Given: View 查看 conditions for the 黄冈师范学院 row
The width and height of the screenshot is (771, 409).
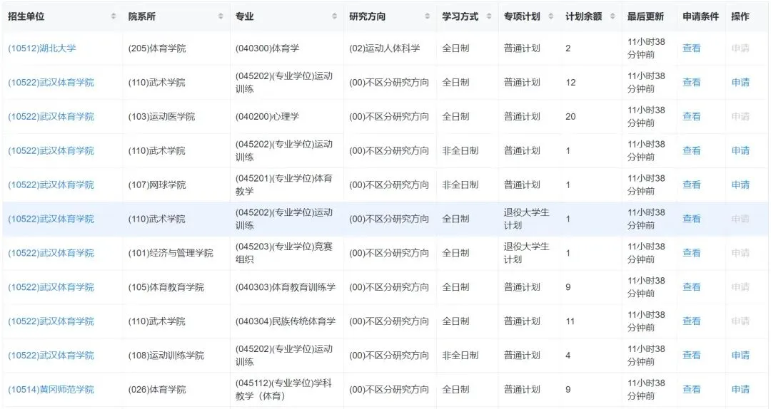Looking at the screenshot, I should (691, 389).
